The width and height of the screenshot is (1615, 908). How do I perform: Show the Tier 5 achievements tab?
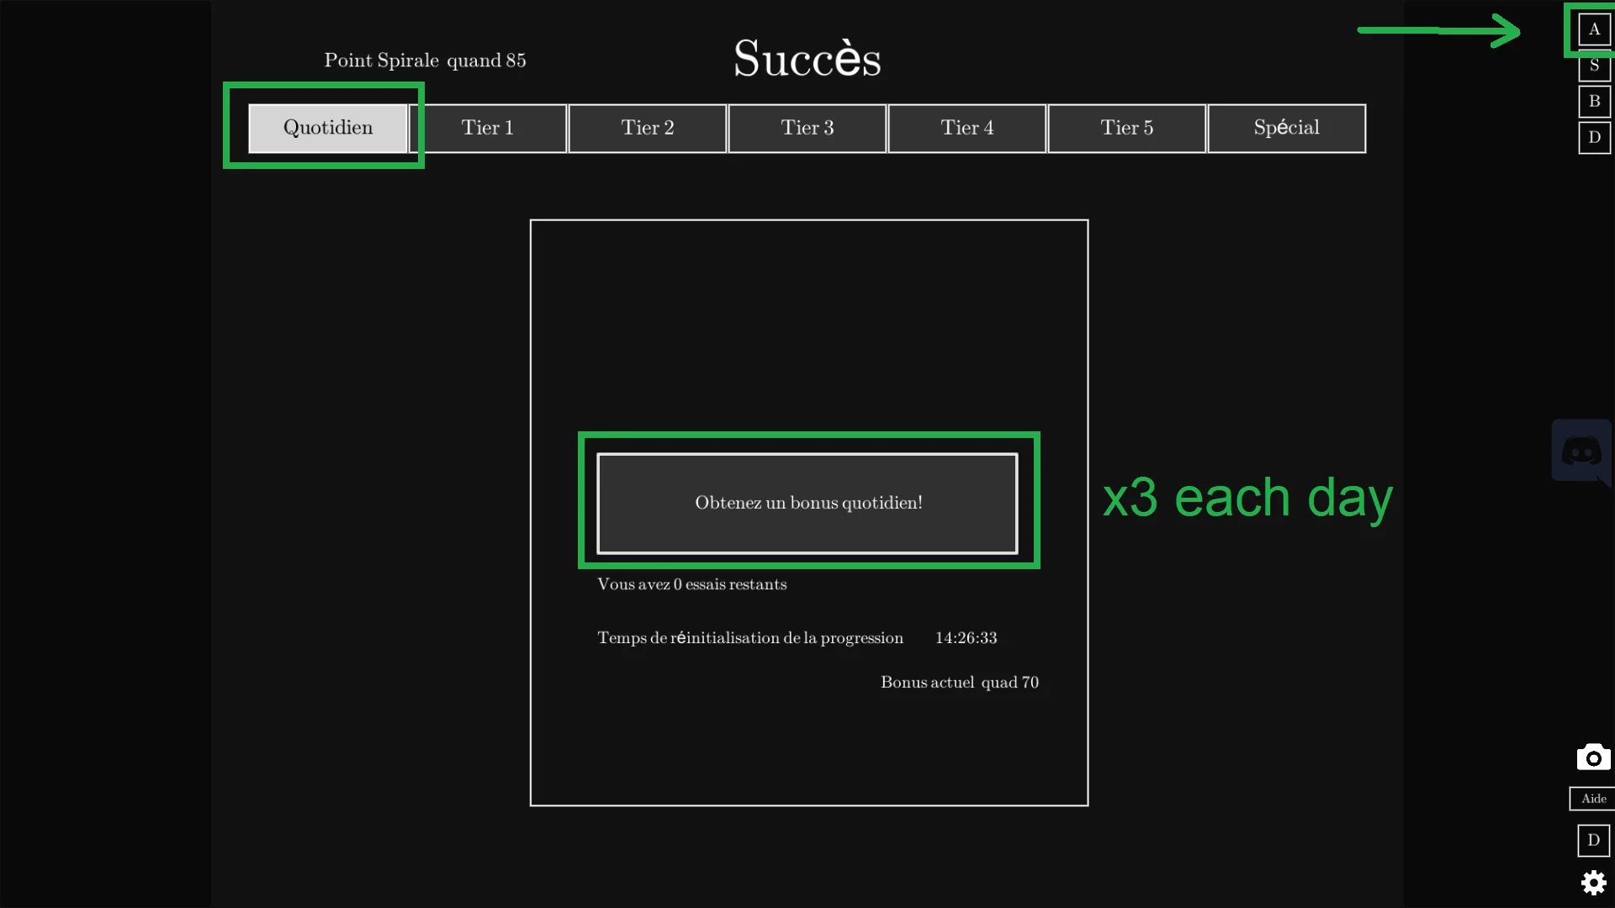(x=1127, y=128)
